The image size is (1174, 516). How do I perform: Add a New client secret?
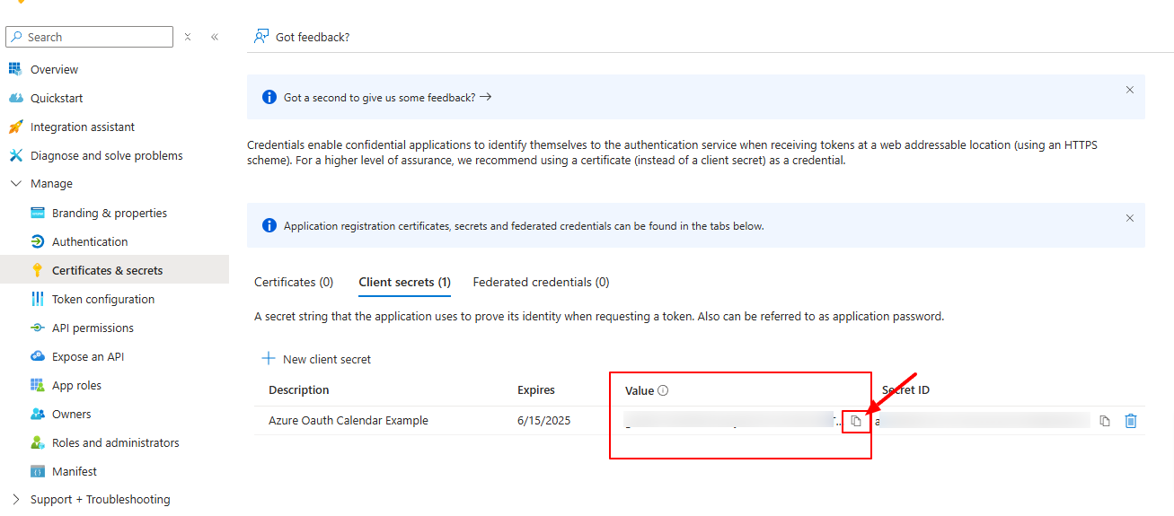click(x=316, y=359)
